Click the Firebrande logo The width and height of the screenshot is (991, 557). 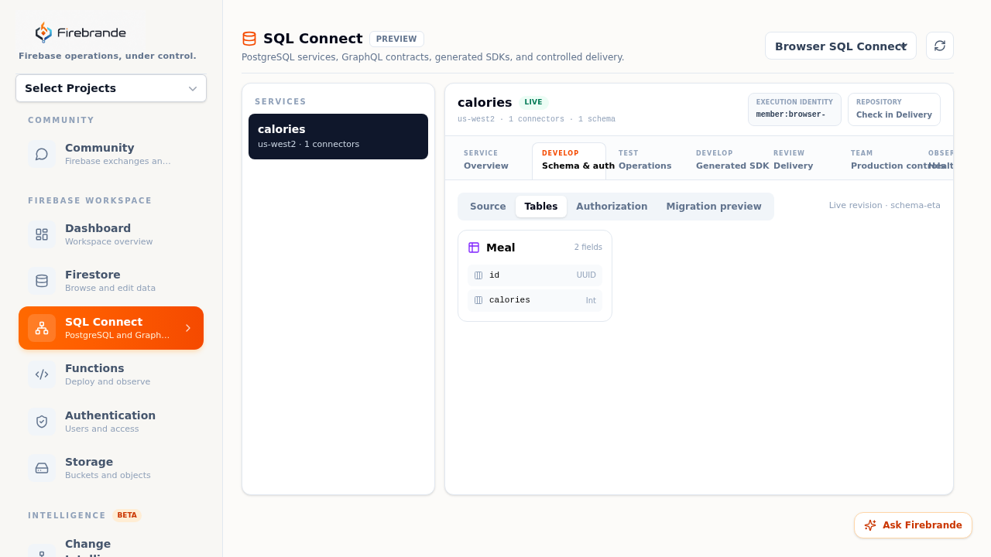(x=81, y=32)
